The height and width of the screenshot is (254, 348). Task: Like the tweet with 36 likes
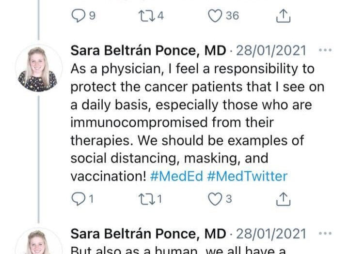(x=215, y=16)
